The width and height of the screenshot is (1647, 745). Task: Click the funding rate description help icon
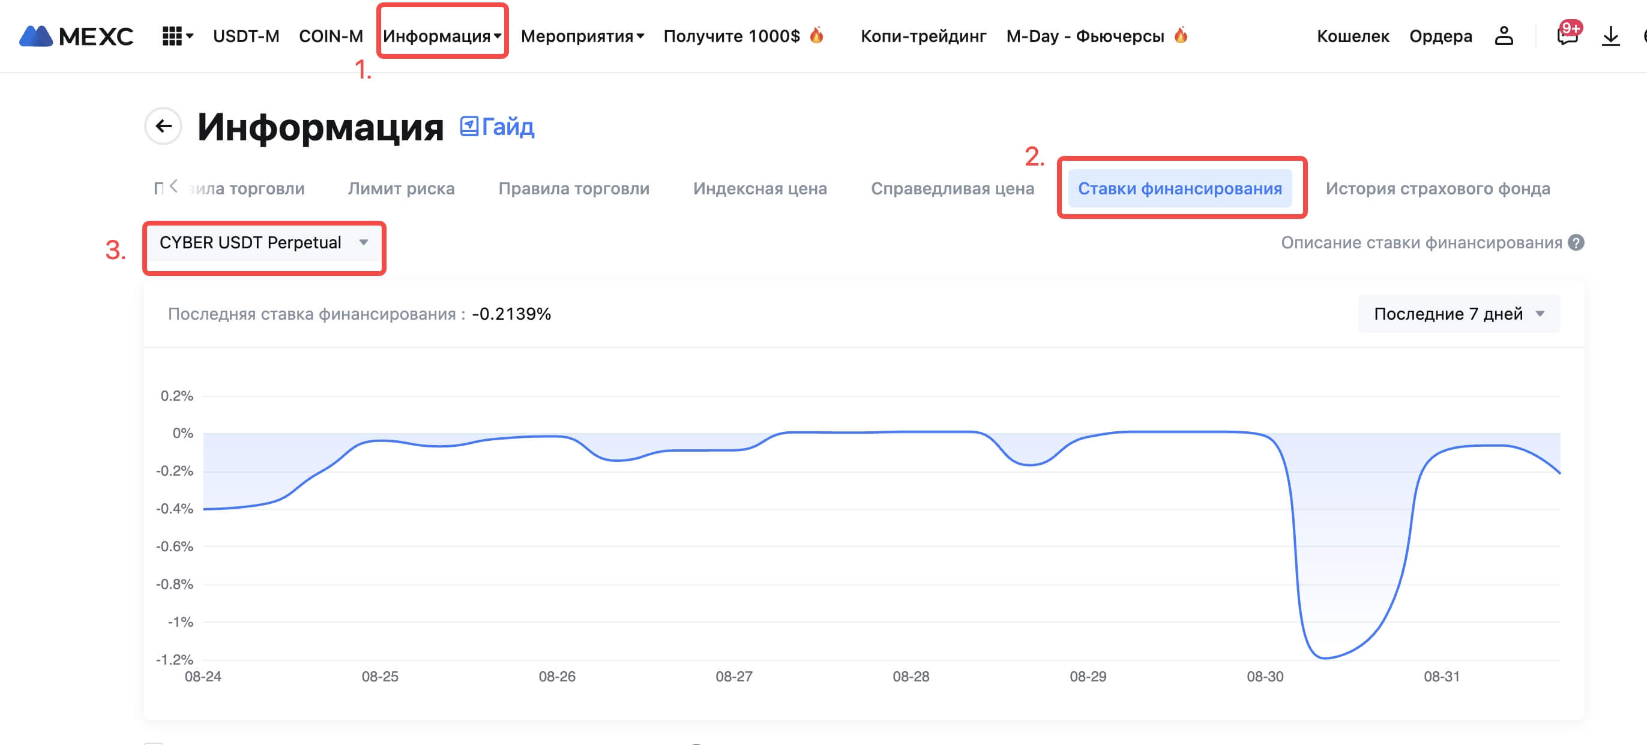[x=1576, y=243]
